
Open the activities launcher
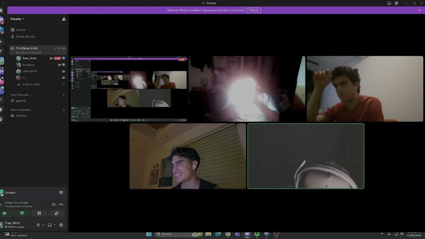[39, 213]
